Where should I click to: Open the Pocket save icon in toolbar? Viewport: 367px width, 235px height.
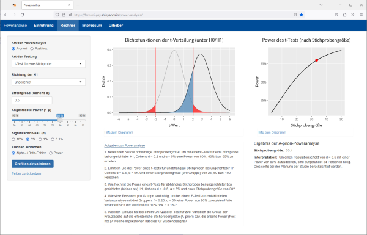tap(336, 15)
